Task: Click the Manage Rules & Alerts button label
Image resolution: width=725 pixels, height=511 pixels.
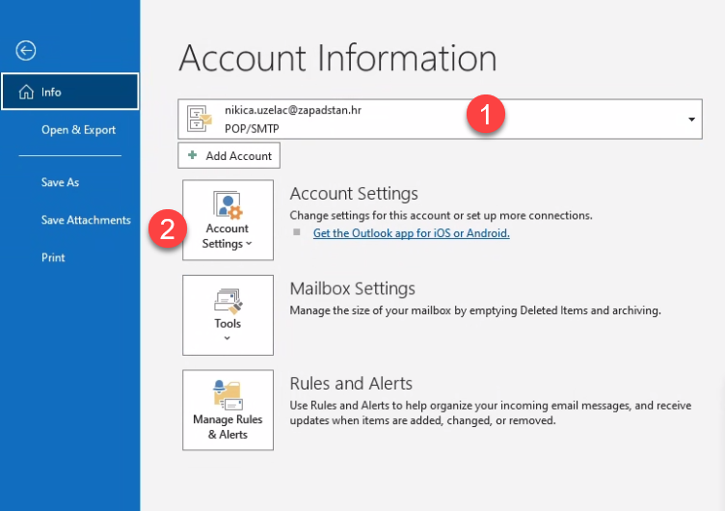Action: (228, 427)
